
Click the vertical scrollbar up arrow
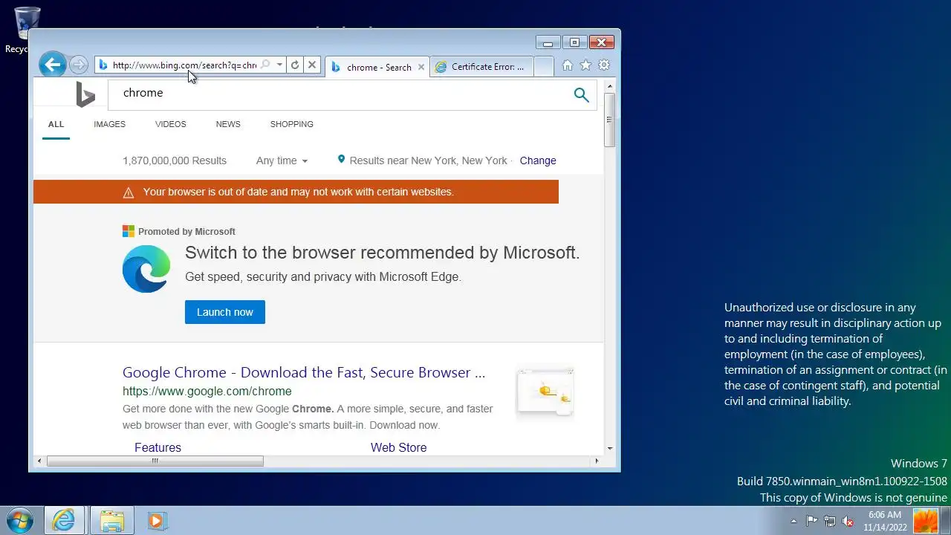[x=610, y=87]
